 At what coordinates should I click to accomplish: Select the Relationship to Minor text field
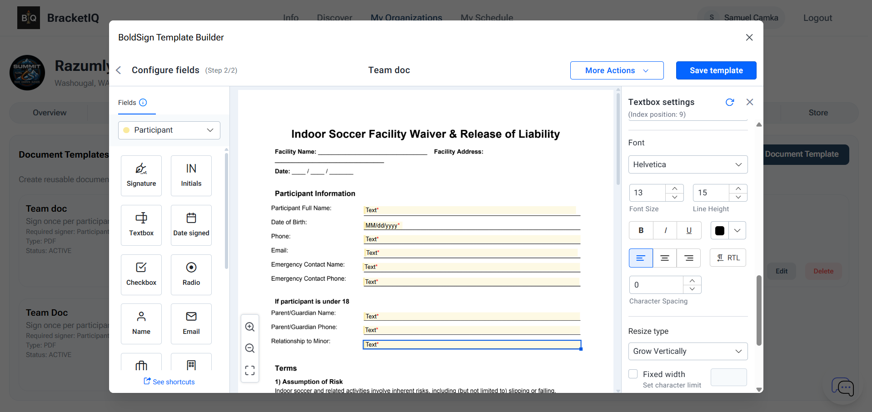point(472,345)
